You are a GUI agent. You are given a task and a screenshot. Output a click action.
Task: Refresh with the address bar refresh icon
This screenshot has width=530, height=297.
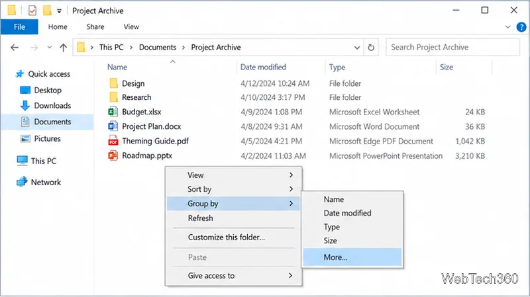[x=371, y=47]
